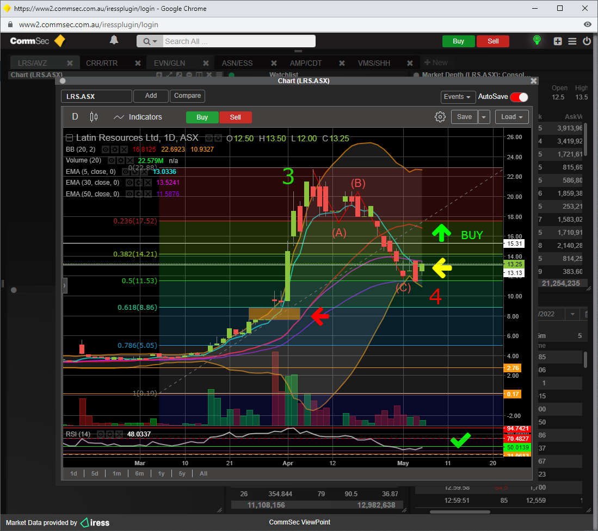Close the LRS/AVZ workspace tab
598x531 pixels.
pyautogui.click(x=70, y=63)
